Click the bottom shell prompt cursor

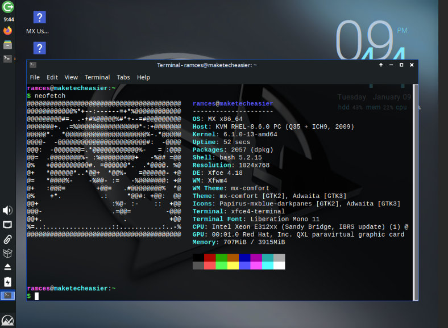[36, 296]
